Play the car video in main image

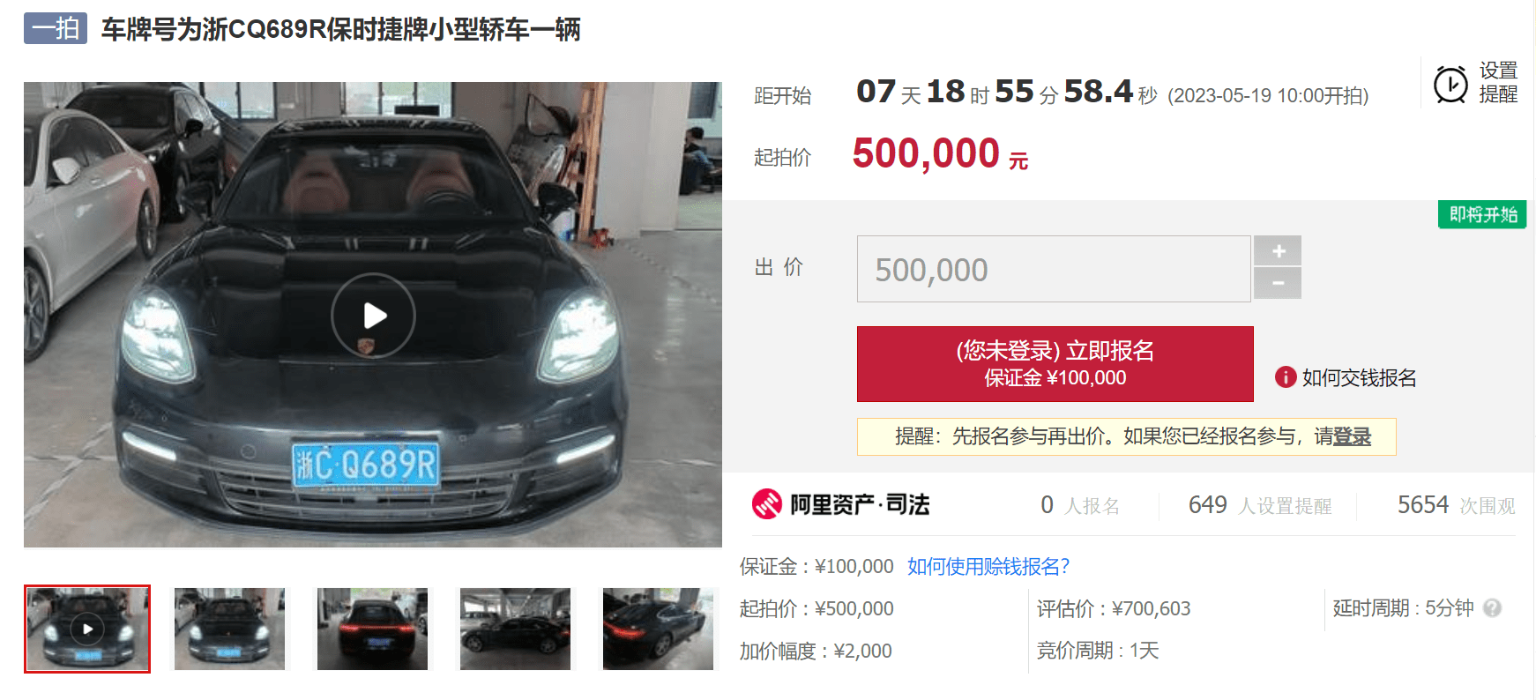tap(373, 315)
